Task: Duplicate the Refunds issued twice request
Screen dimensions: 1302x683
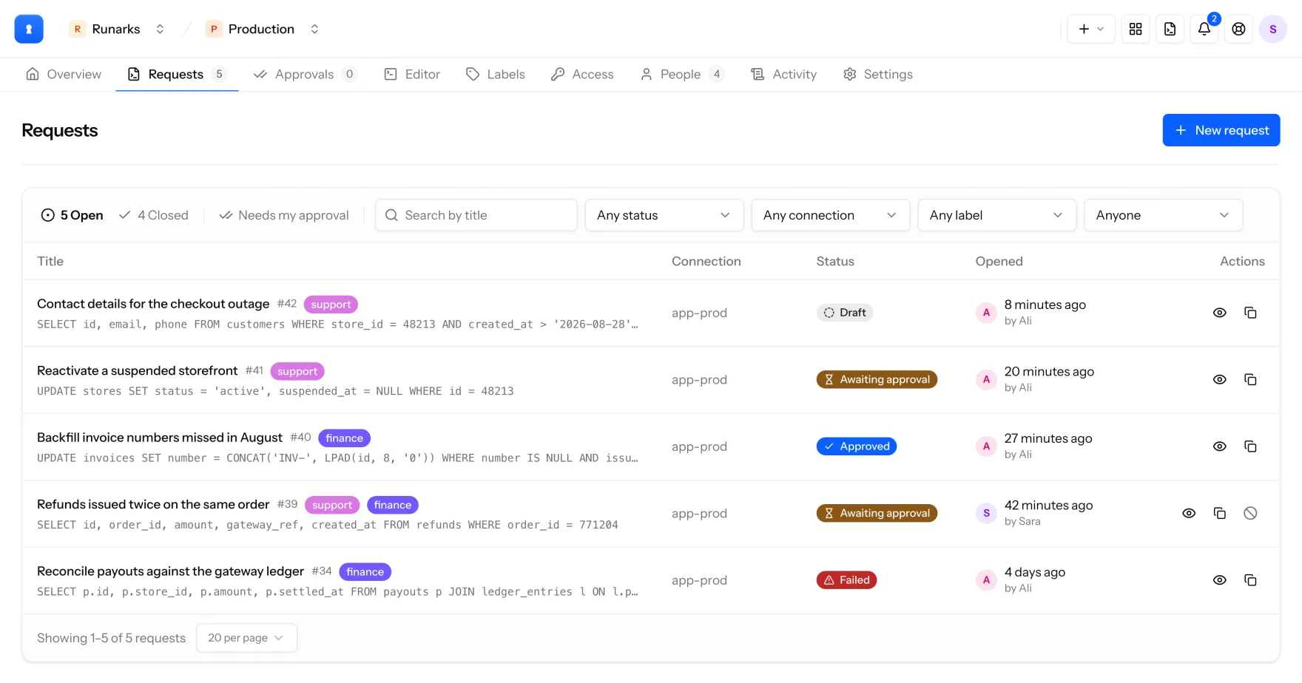Action: [1220, 513]
